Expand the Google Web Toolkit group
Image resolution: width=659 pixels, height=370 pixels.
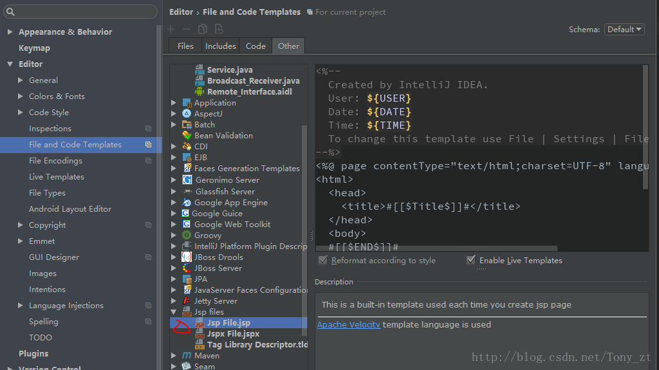point(174,224)
